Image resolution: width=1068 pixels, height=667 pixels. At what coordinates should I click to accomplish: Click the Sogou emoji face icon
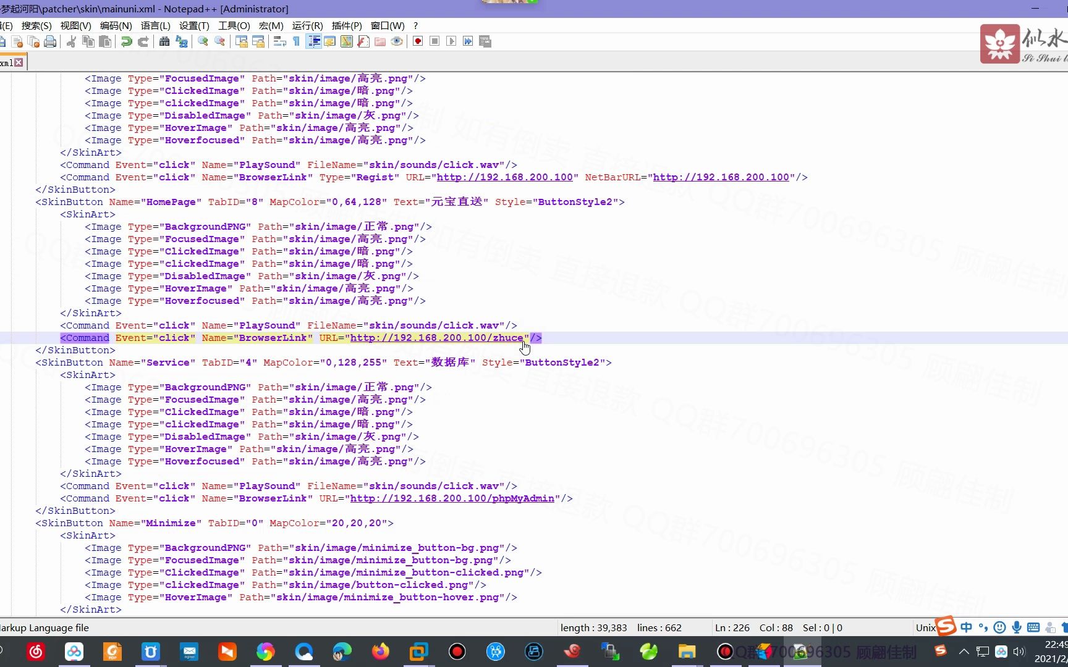[x=999, y=627]
